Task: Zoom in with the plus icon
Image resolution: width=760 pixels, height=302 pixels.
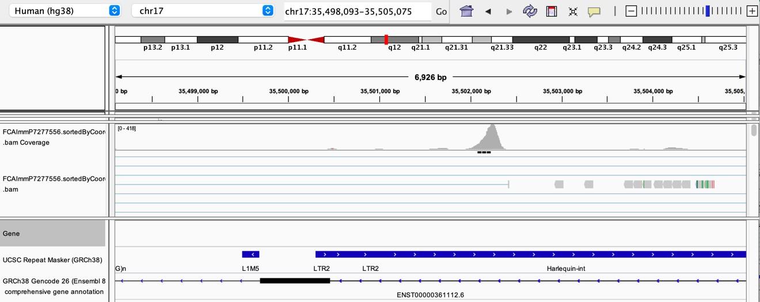Action: click(751, 11)
